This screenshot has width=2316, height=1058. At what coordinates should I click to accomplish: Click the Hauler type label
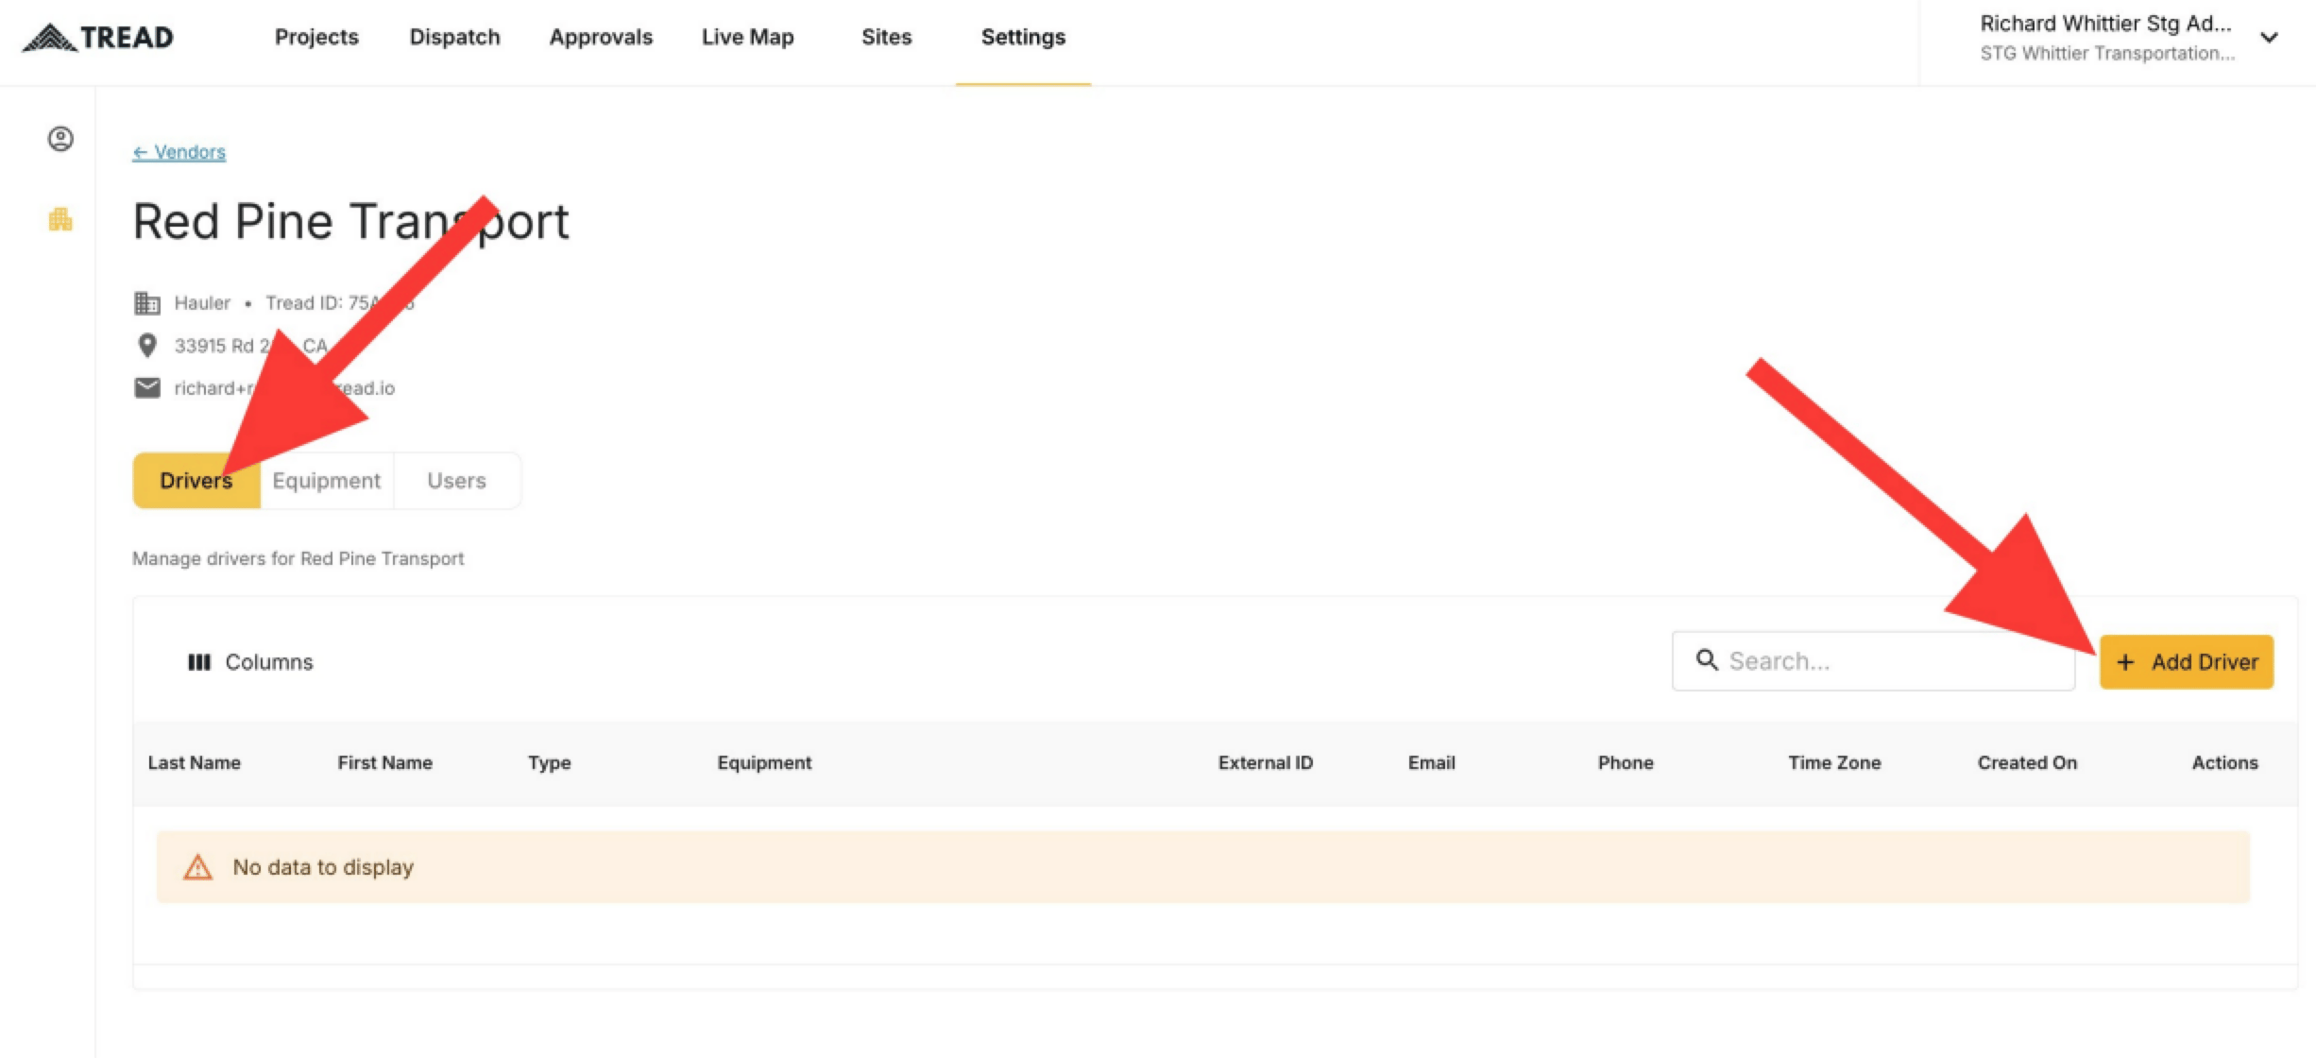202,303
